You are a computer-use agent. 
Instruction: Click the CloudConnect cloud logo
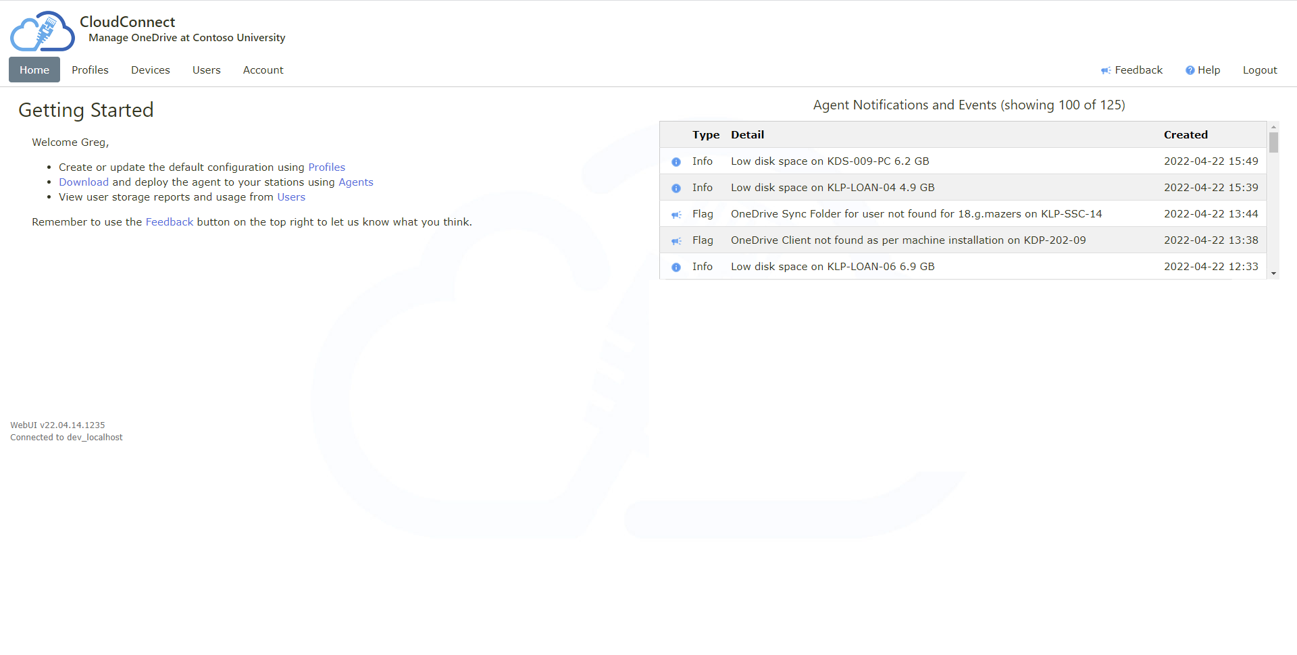point(42,31)
